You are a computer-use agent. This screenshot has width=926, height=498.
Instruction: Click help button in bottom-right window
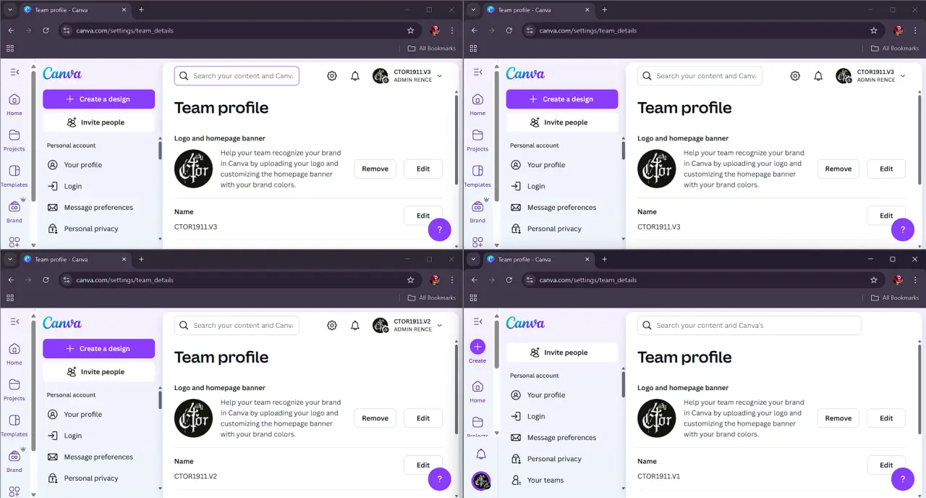(903, 479)
